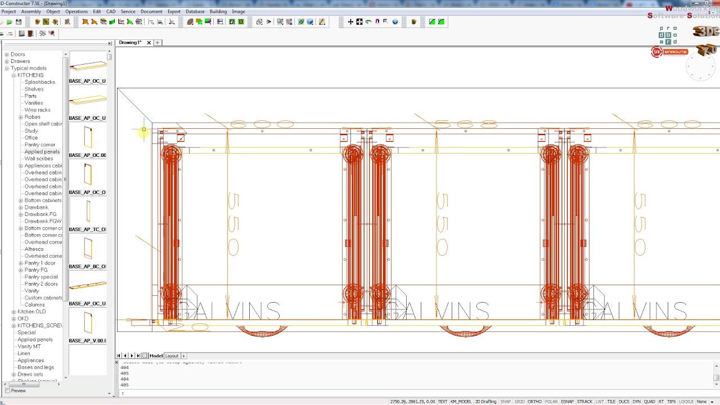Click the last-sheet navigation arrow
Screen dimensions: 720x405
point(138,355)
